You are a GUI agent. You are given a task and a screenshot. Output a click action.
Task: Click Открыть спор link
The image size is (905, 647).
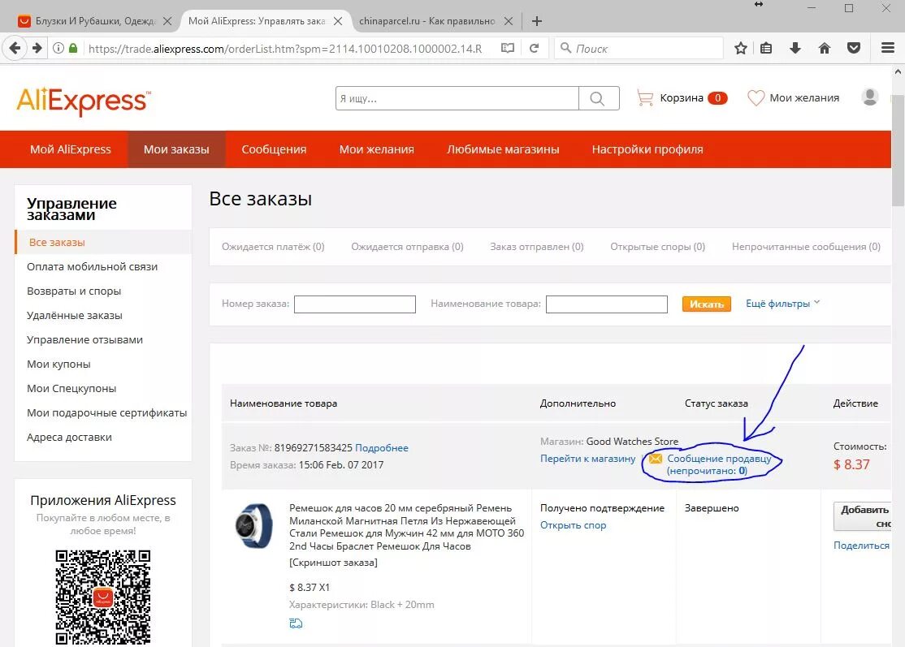[x=573, y=525]
